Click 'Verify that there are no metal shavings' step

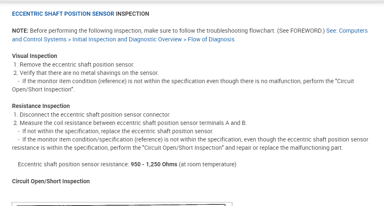89,73
